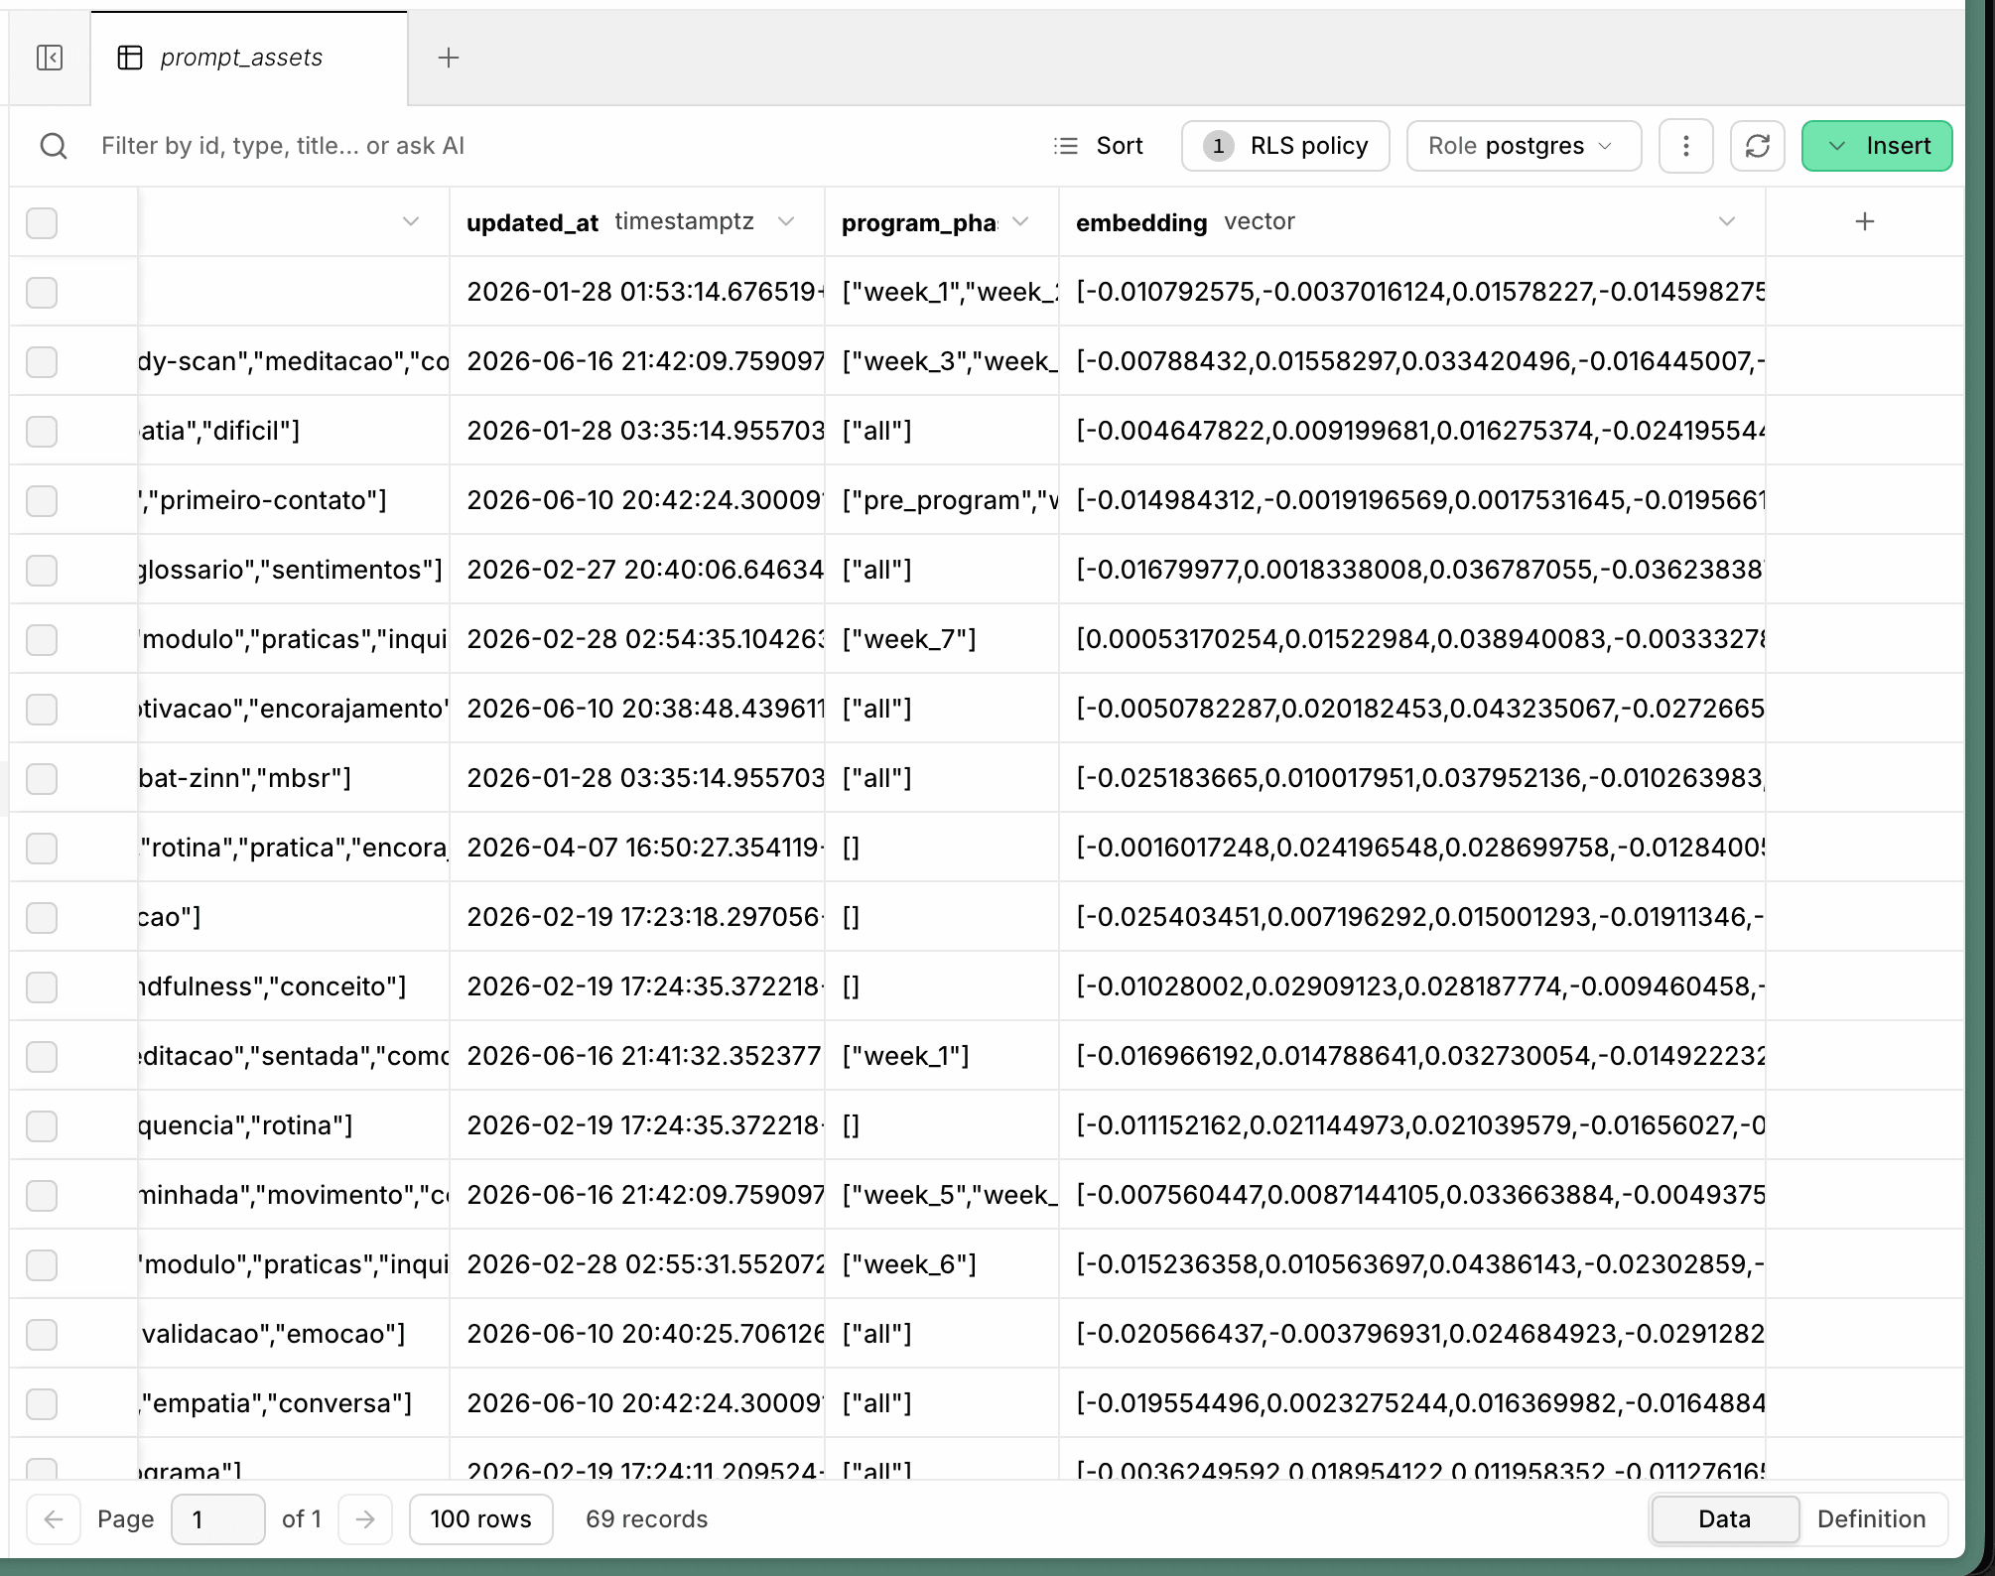Click embedding cell starting [0.00053170254
This screenshot has height=1576, width=1995.
1411,639
